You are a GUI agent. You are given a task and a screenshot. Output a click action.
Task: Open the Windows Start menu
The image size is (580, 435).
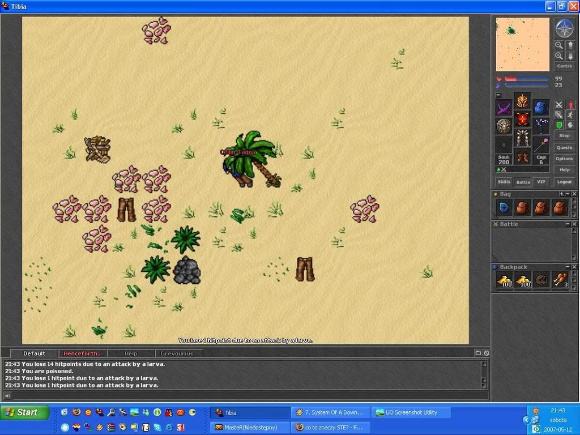25,412
